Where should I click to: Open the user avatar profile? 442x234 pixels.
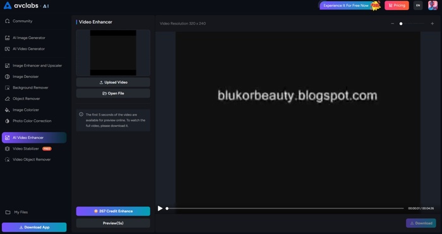(433, 5)
